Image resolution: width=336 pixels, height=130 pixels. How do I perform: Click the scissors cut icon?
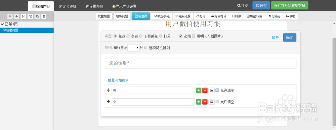[24, 16]
